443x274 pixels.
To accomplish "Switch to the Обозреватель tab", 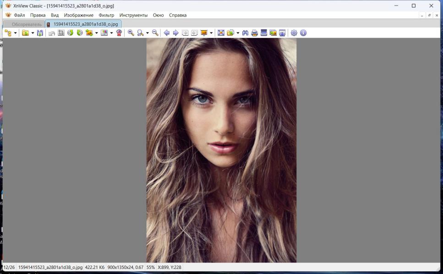I will [26, 24].
